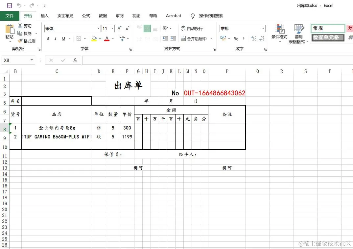The width and height of the screenshot is (353, 249).
Task: Click the phonetic guide (wén) icon
Action: coord(122,38)
